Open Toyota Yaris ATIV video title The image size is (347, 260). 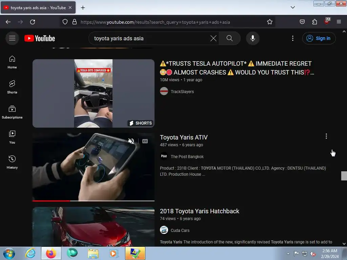point(184,137)
